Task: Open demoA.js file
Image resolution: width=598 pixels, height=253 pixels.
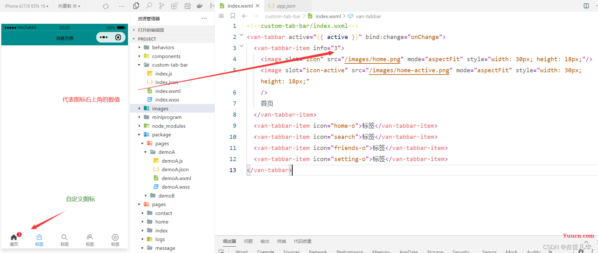Action: pos(172,161)
